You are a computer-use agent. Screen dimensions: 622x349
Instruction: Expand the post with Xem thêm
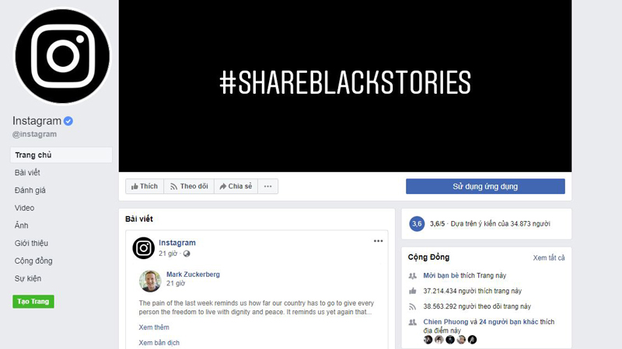coord(154,327)
